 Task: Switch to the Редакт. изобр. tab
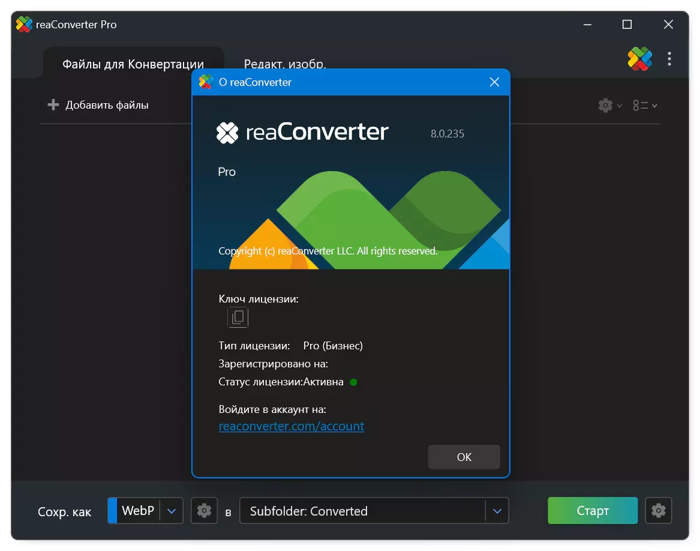(285, 64)
